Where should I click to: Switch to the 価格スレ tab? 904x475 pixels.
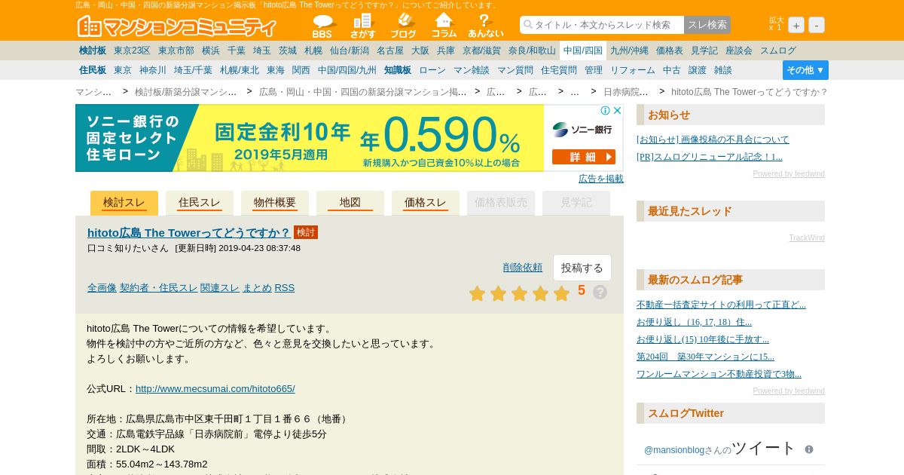tap(426, 203)
